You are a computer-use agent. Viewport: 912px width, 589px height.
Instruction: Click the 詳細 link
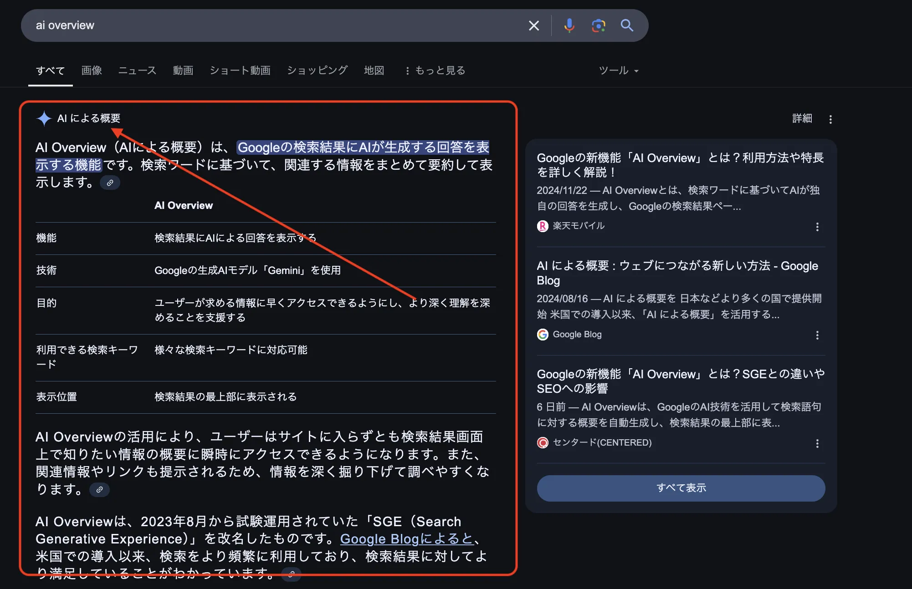(802, 118)
